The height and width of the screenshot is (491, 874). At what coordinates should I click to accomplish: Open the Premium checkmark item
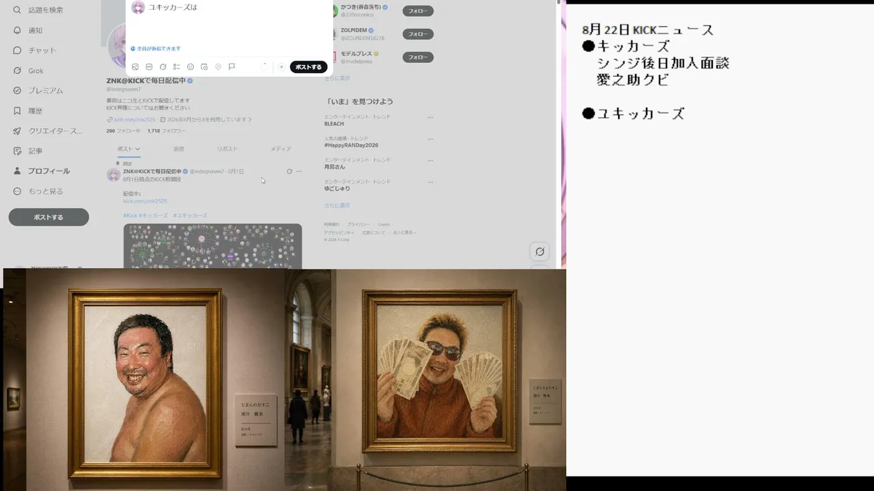38,91
